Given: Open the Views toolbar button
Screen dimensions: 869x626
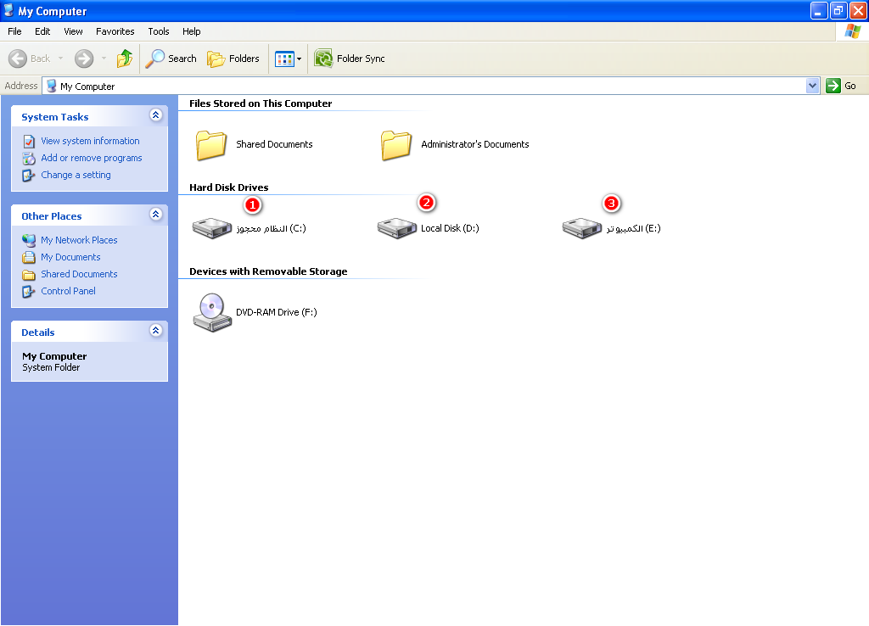Looking at the screenshot, I should pyautogui.click(x=284, y=59).
